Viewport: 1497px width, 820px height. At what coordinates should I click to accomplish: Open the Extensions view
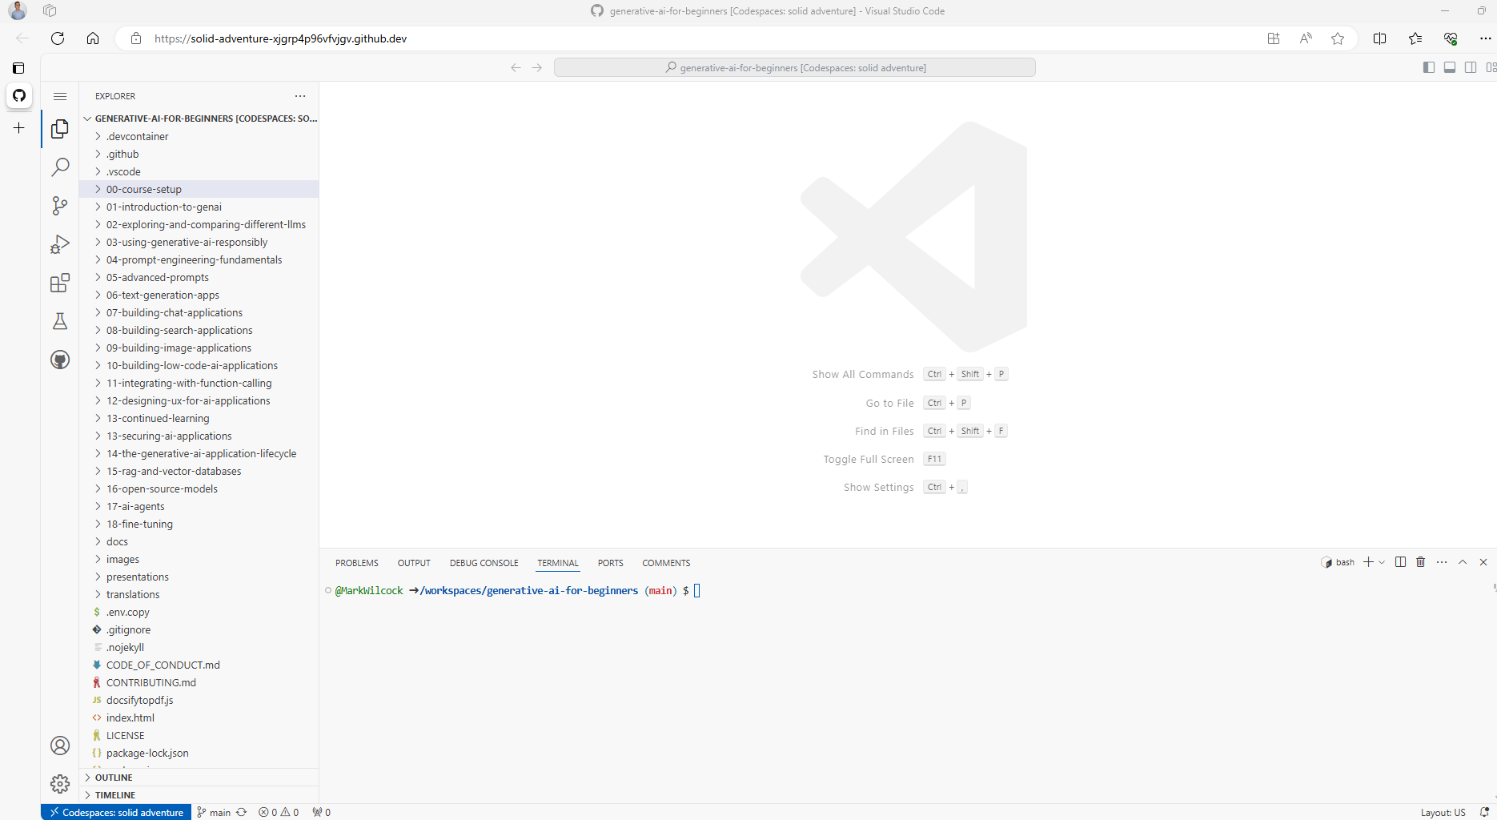[60, 283]
